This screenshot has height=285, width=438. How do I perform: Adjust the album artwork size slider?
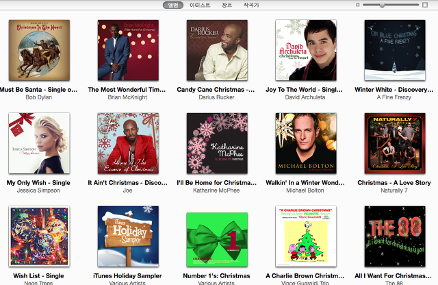(x=382, y=5)
